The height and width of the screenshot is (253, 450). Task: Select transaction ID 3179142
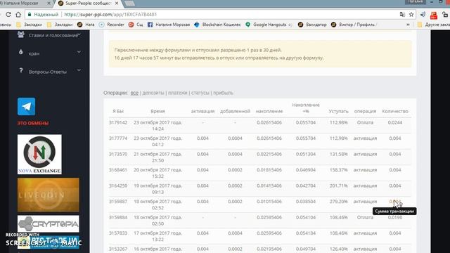(118, 122)
